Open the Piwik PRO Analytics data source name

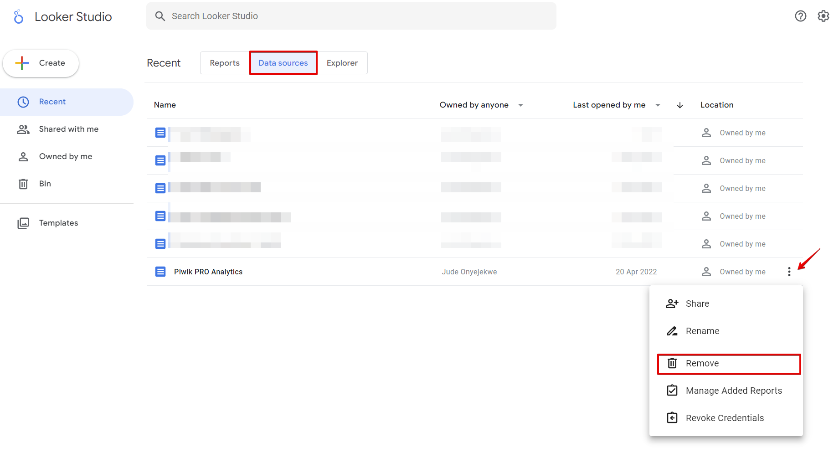click(208, 272)
